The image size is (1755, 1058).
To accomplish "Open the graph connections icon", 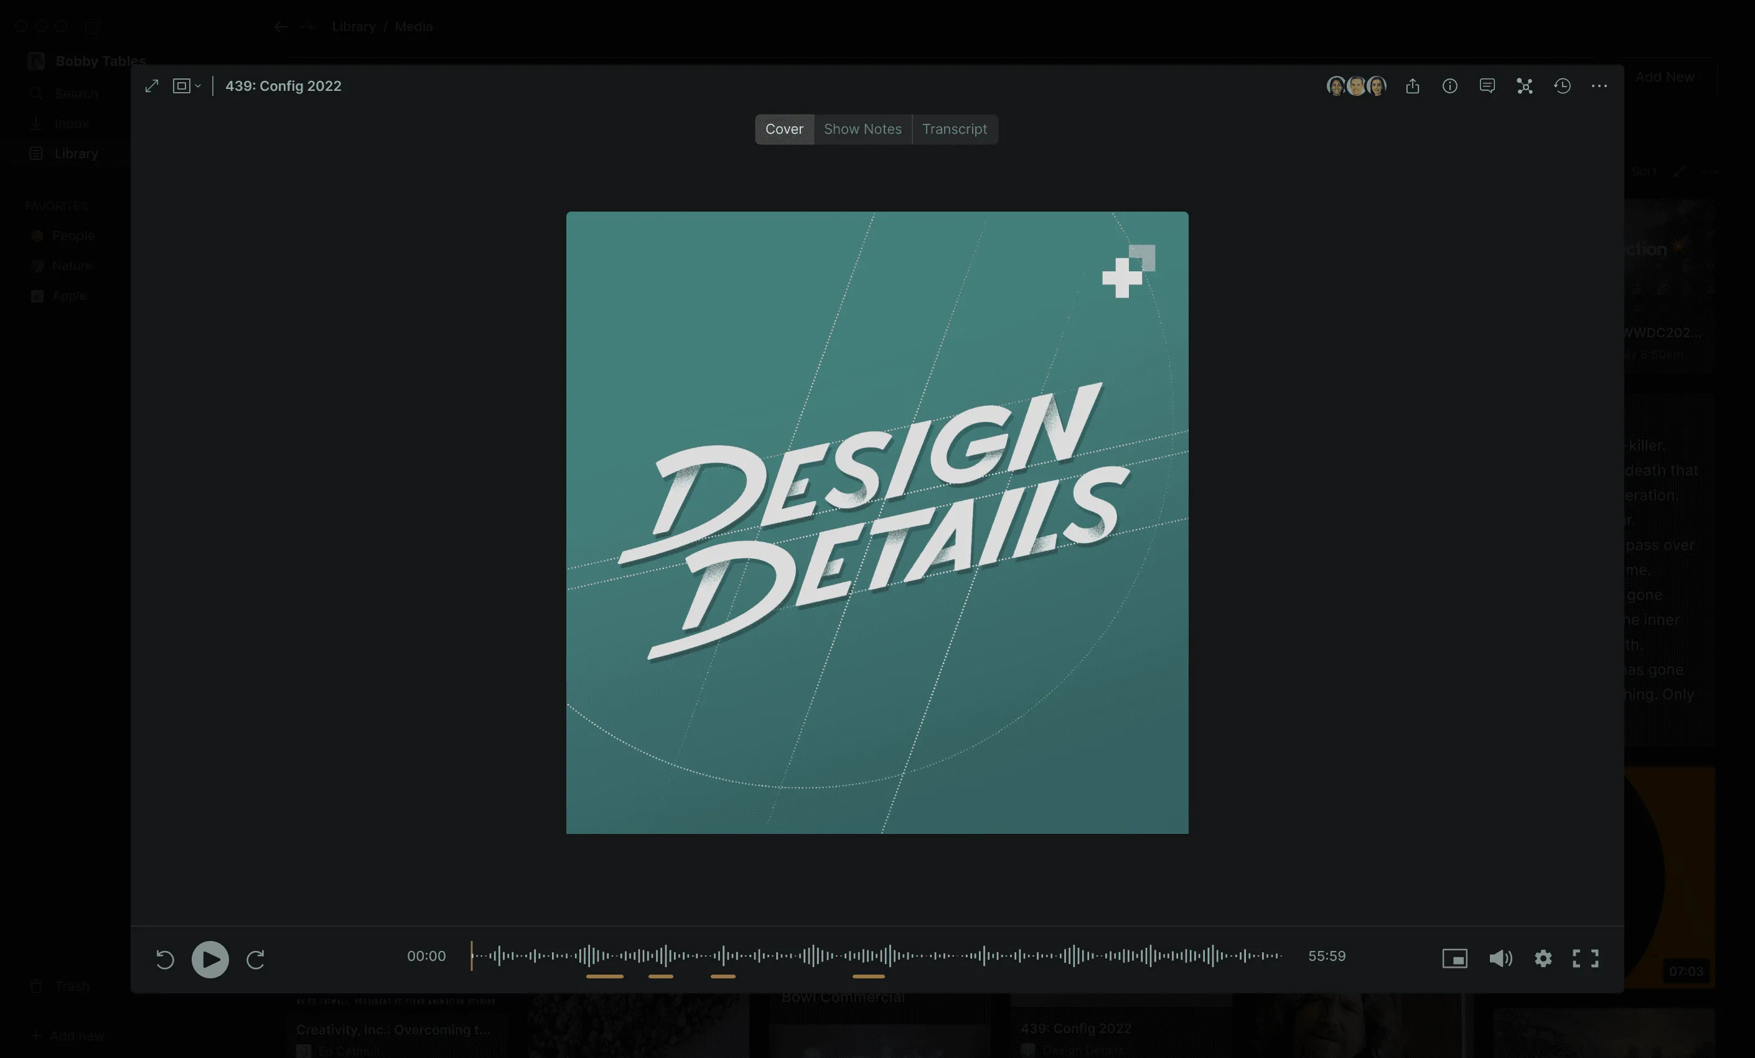I will (x=1524, y=87).
